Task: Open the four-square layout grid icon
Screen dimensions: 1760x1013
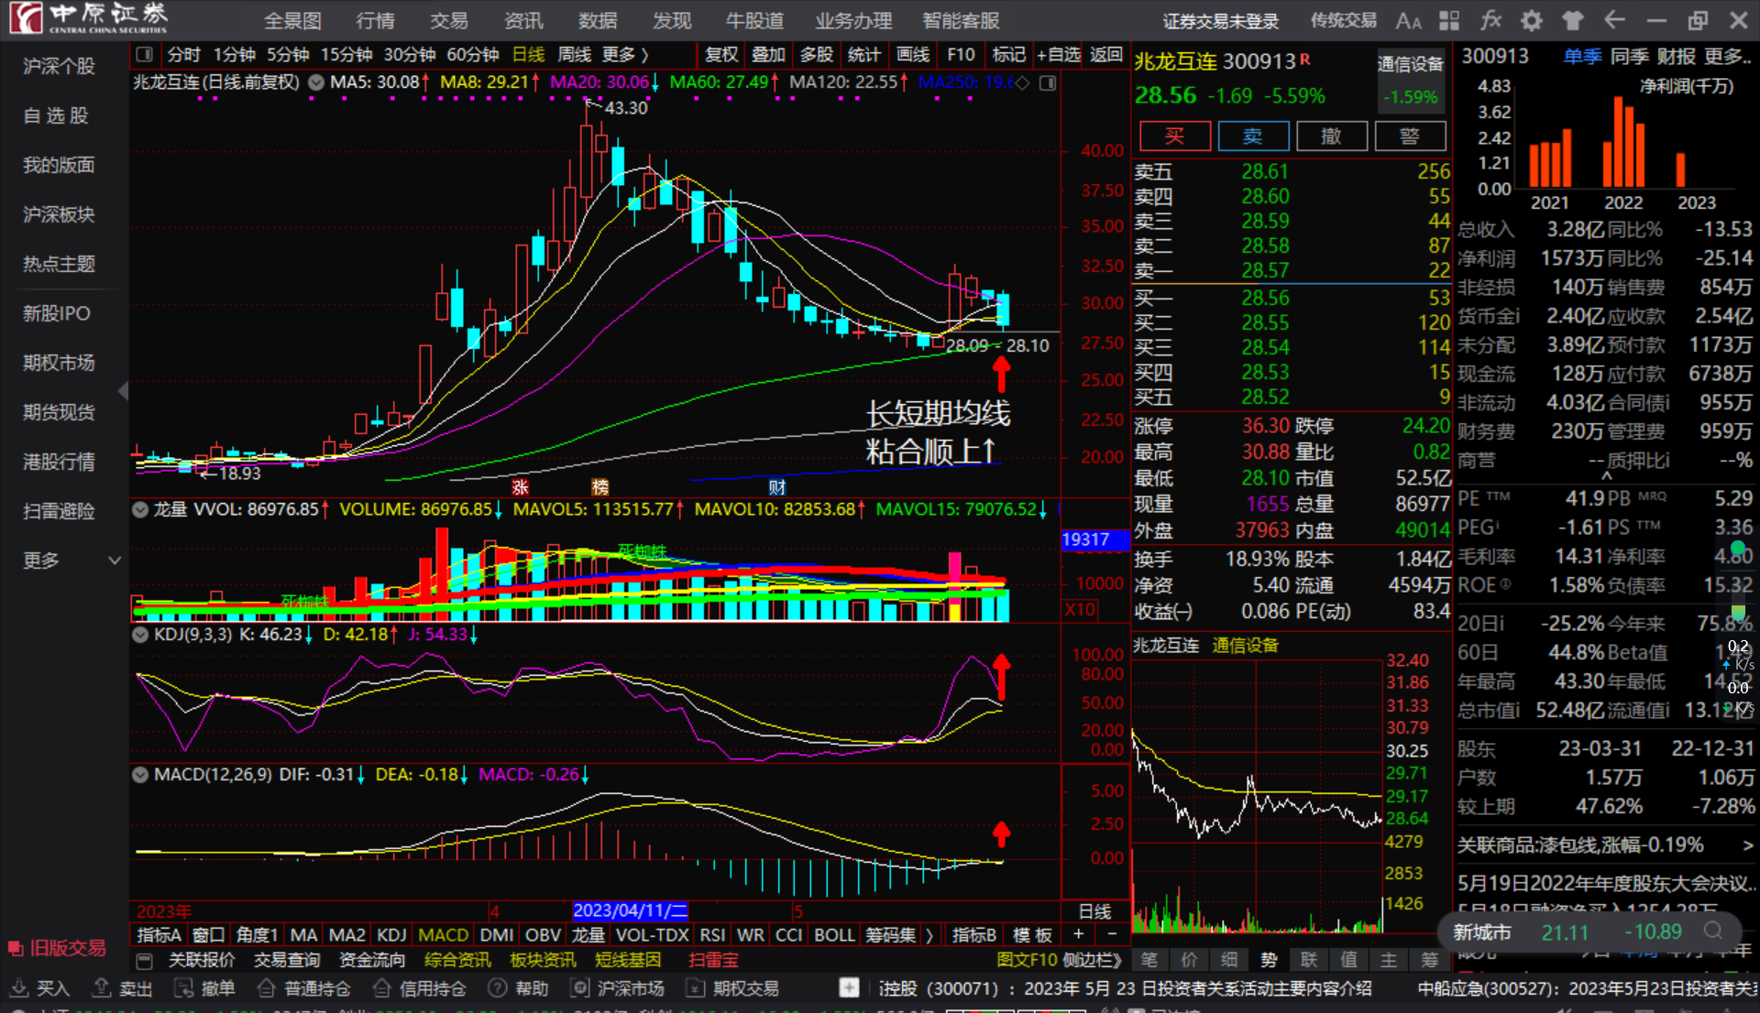Action: pyautogui.click(x=1449, y=20)
